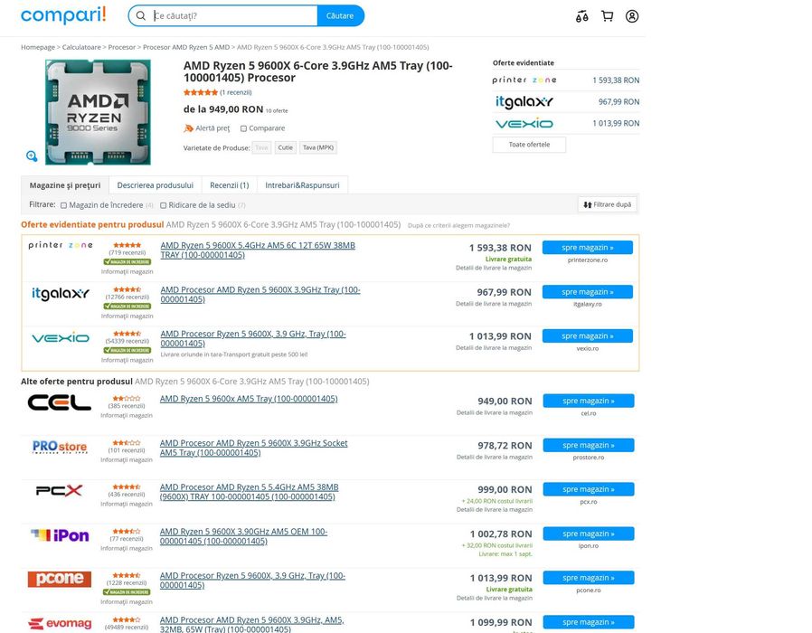Screen dimensions: 812x633
Task: Click the PROstore logo
Action: pyautogui.click(x=60, y=447)
